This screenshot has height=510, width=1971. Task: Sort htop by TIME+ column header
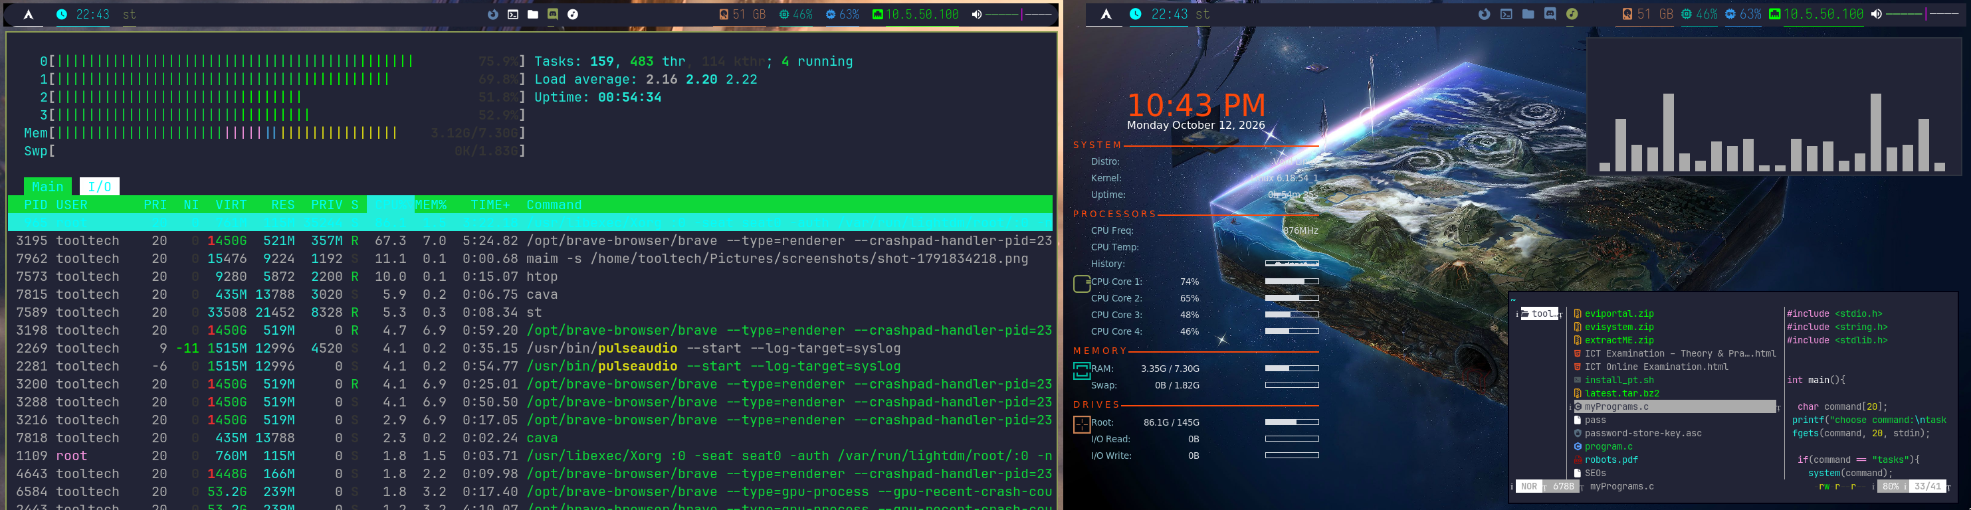click(490, 205)
